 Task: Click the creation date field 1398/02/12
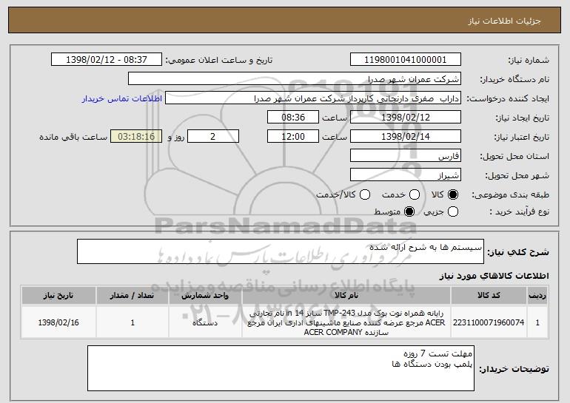[406, 118]
